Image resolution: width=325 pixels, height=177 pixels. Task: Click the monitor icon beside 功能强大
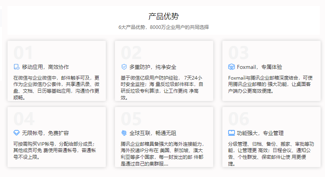pyautogui.click(x=232, y=133)
